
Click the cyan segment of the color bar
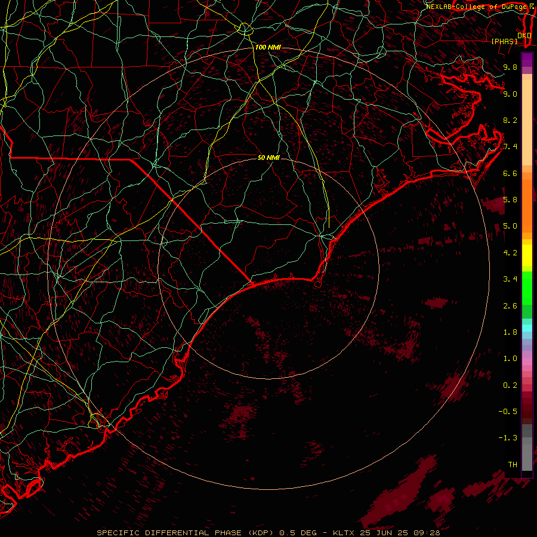(x=527, y=328)
